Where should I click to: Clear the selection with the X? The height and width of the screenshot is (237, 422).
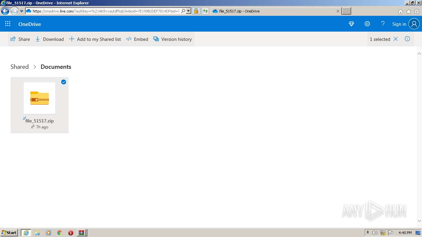point(396,39)
